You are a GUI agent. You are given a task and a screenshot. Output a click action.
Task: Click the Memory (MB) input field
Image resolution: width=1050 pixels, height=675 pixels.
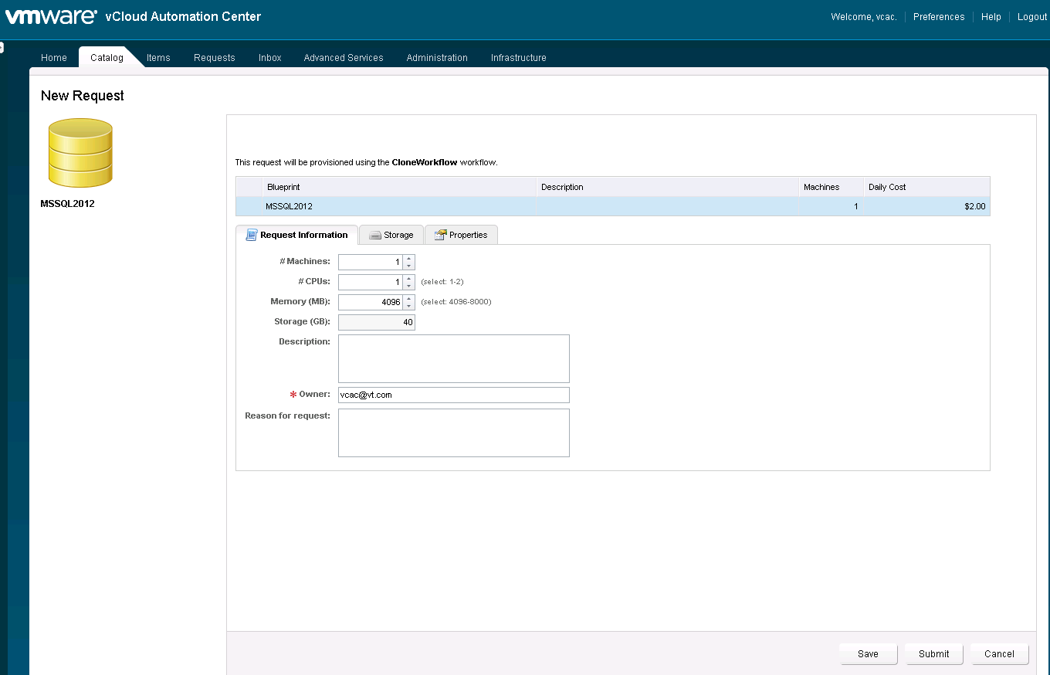click(371, 303)
